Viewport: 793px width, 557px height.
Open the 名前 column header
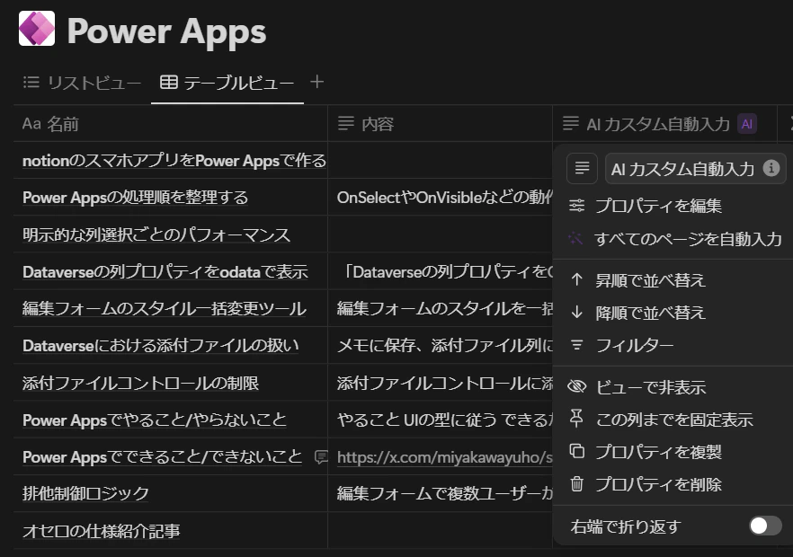click(171, 124)
